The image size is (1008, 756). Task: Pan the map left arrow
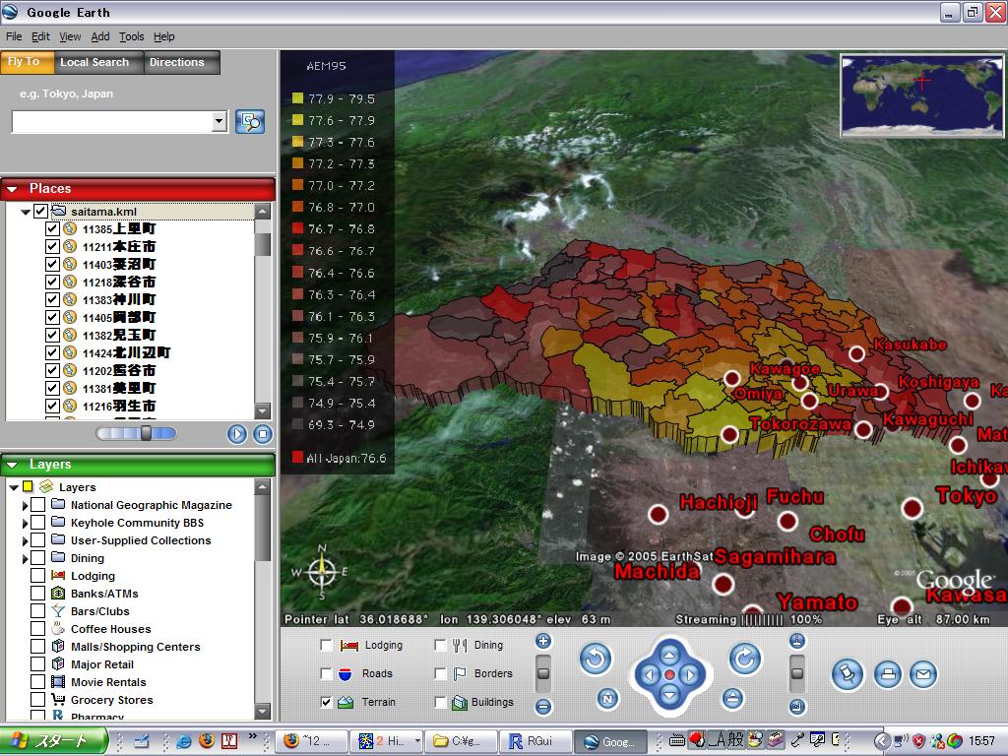pos(649,675)
